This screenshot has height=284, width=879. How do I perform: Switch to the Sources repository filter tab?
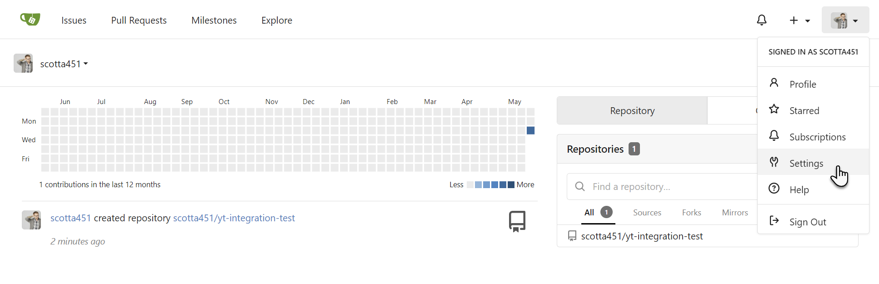coord(647,213)
